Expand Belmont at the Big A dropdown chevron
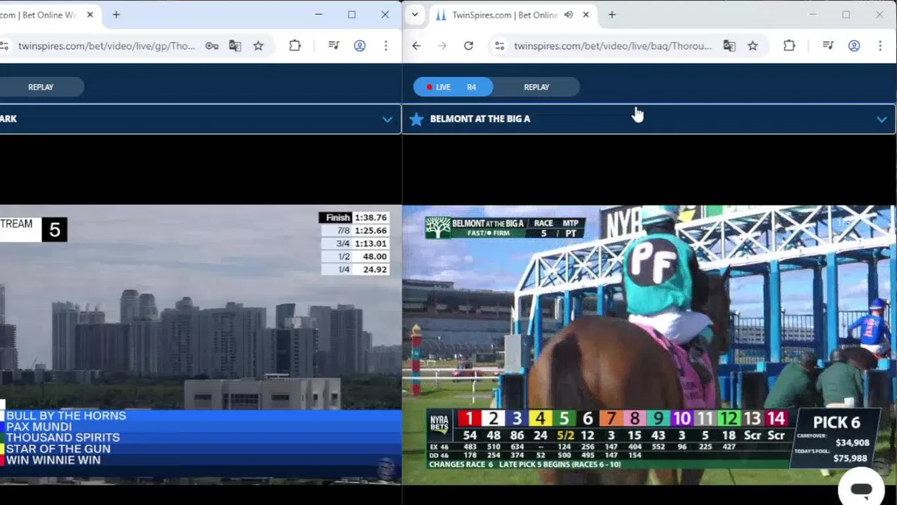The height and width of the screenshot is (505, 897). tap(882, 119)
